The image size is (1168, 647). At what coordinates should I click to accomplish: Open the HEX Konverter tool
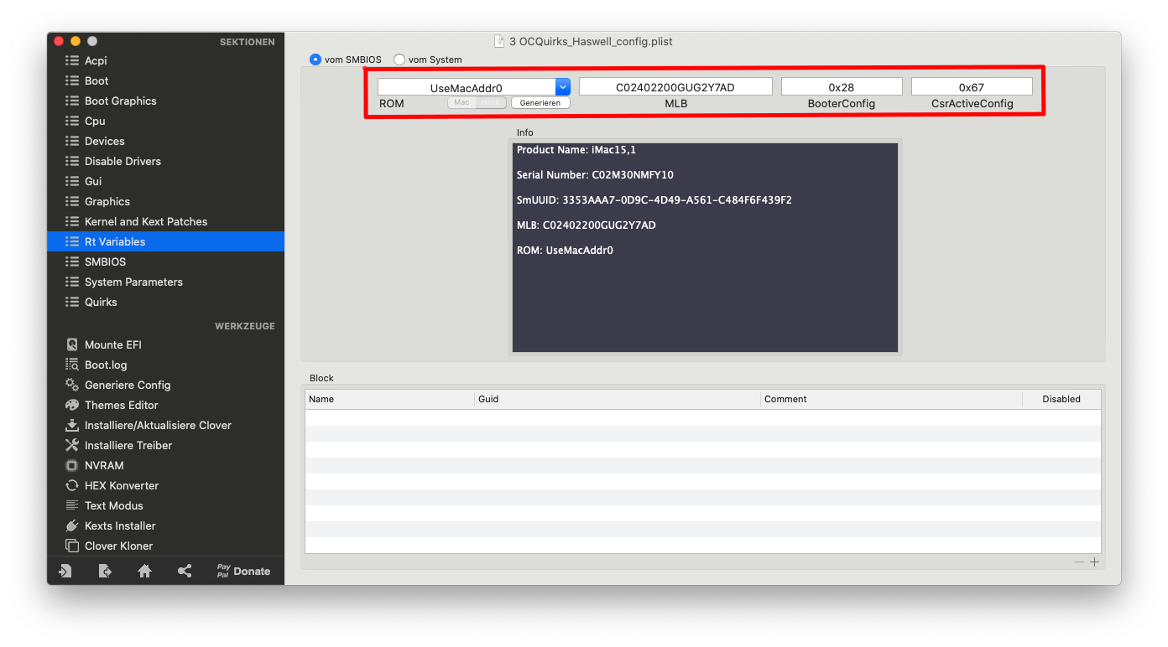[x=112, y=485]
